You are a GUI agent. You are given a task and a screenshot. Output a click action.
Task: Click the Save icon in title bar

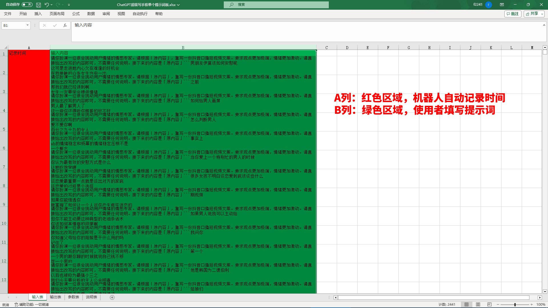point(39,5)
